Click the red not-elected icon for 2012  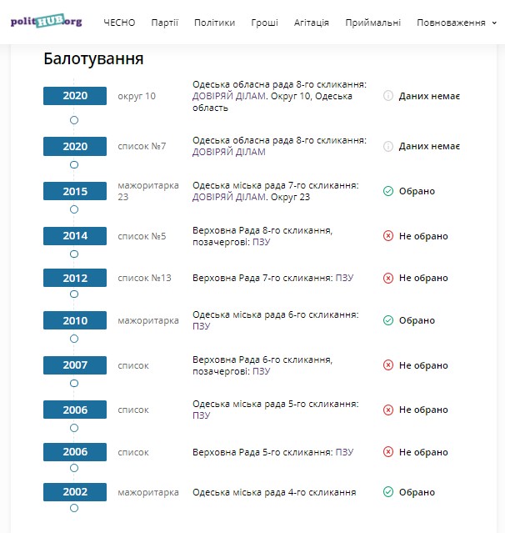pos(388,278)
